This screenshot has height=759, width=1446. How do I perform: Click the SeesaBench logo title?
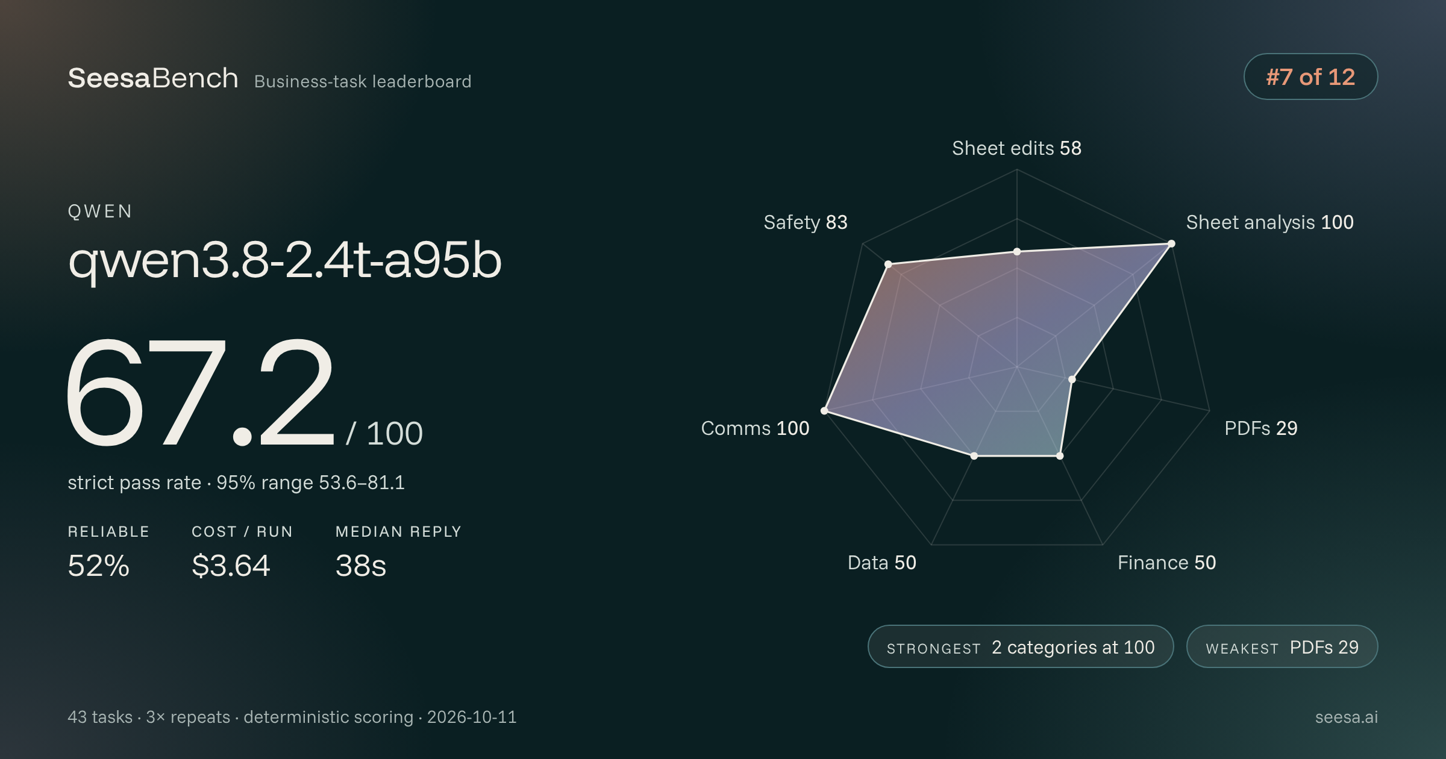click(153, 78)
